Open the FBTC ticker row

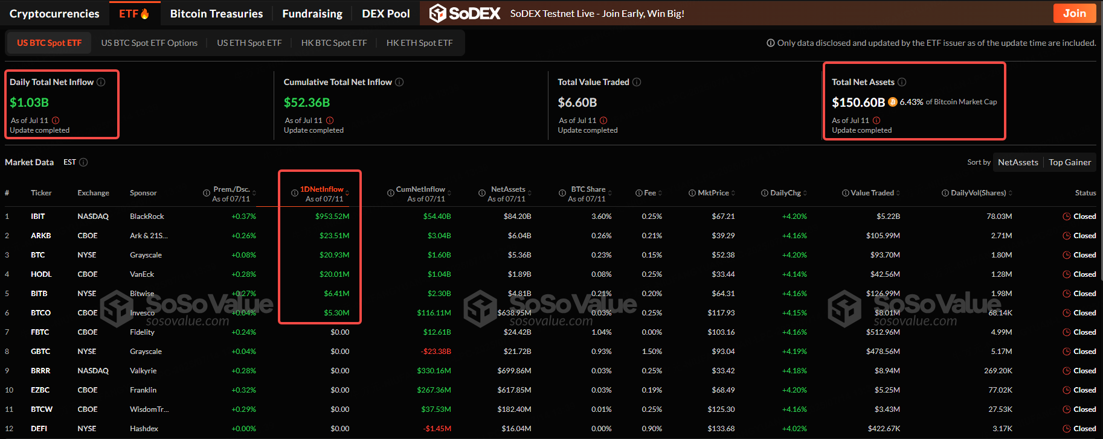coord(551,332)
